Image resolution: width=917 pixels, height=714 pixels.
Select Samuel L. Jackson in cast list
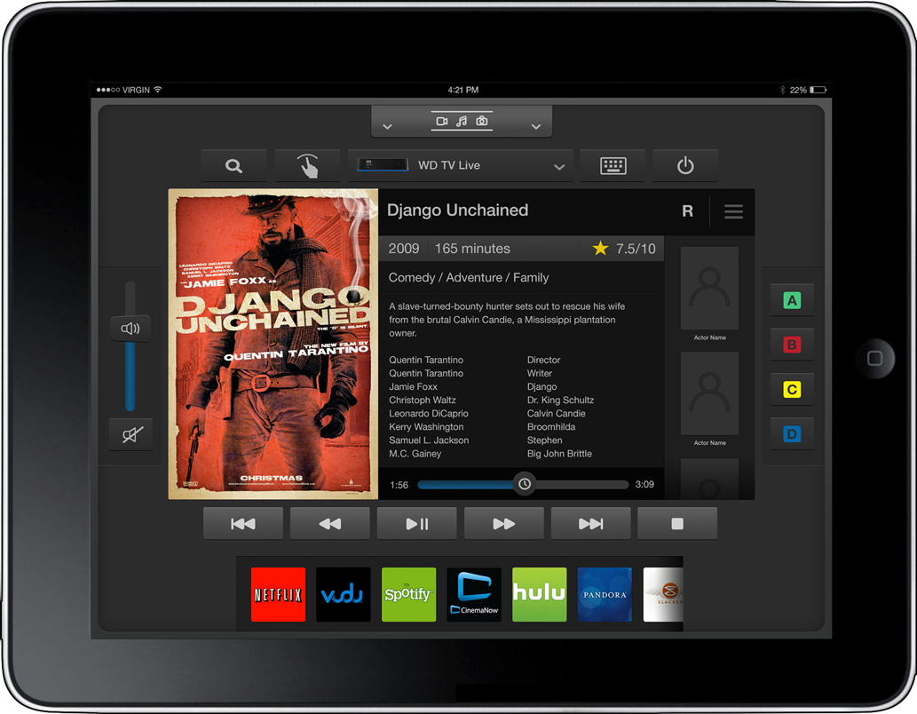click(430, 440)
